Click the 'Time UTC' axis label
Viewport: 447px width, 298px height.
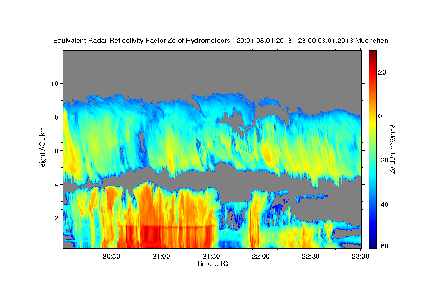point(212,264)
